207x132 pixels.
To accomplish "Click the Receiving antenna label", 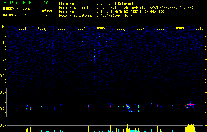I will [x=76, y=16].
